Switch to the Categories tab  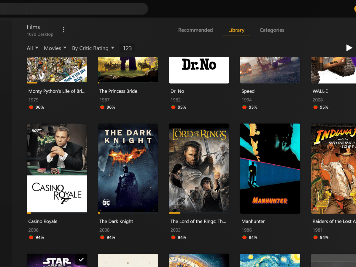272,30
